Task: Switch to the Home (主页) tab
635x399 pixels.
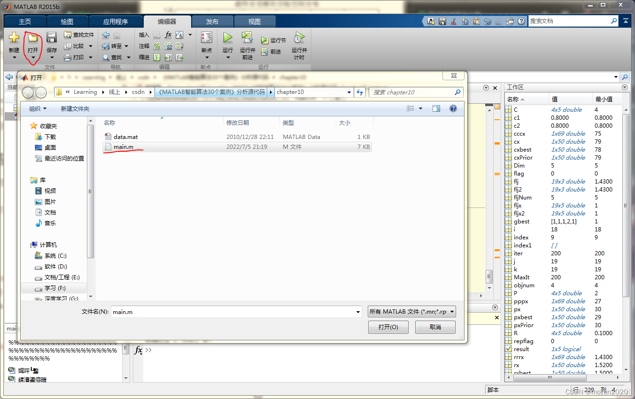Action: [25, 22]
